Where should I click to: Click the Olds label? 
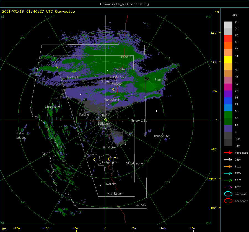[105, 115]
